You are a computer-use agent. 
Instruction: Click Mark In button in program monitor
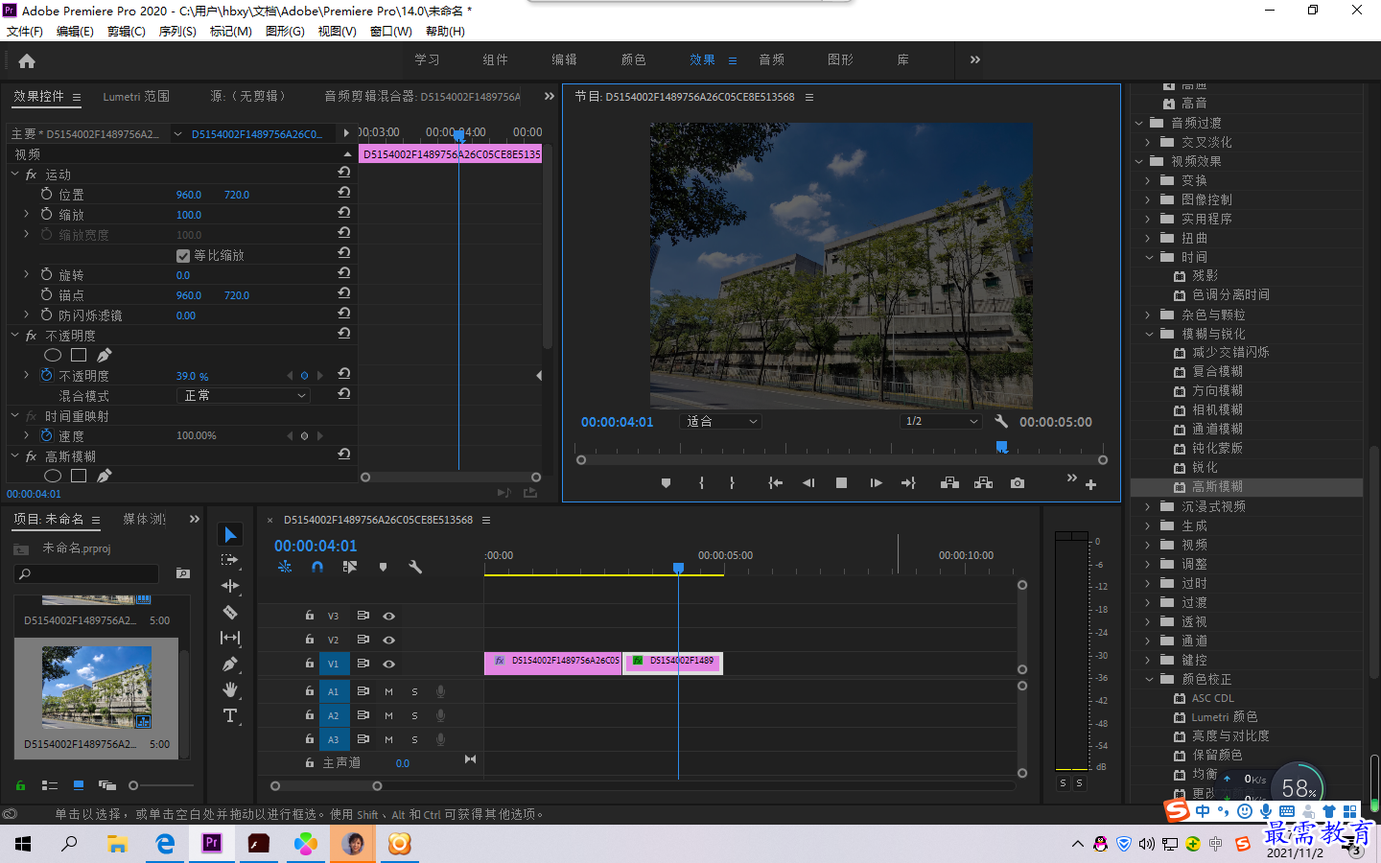pyautogui.click(x=701, y=483)
